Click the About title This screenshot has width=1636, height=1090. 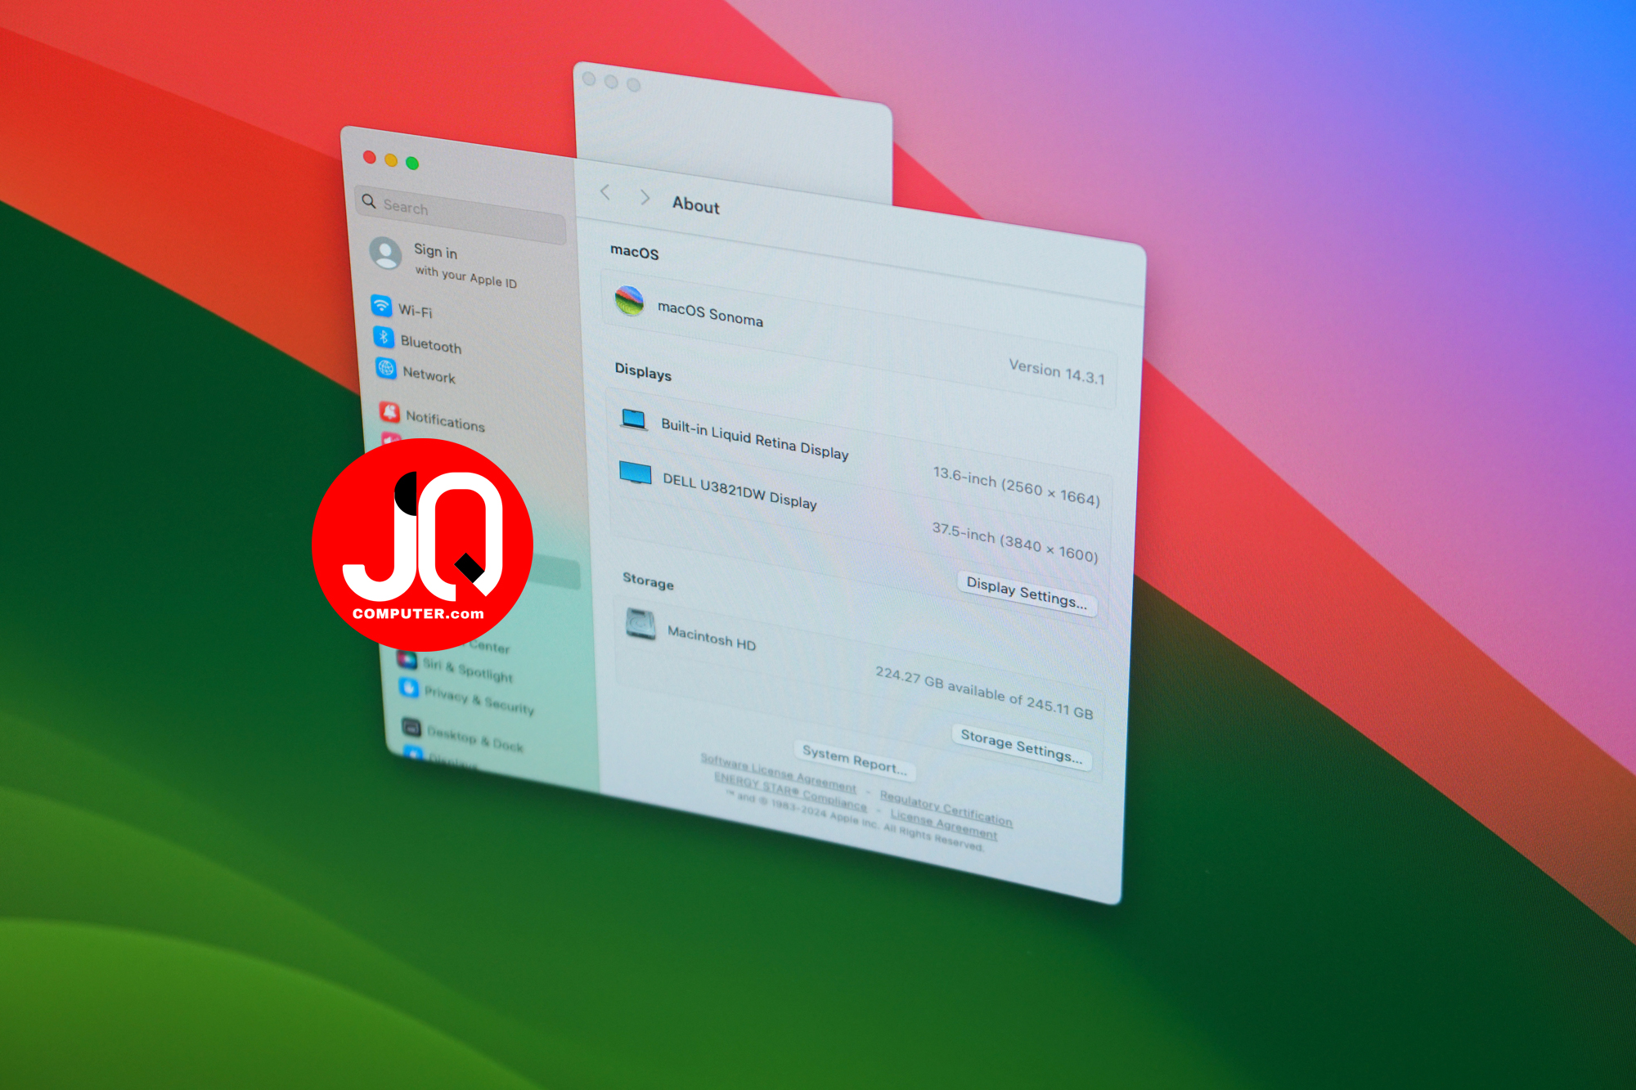696,205
